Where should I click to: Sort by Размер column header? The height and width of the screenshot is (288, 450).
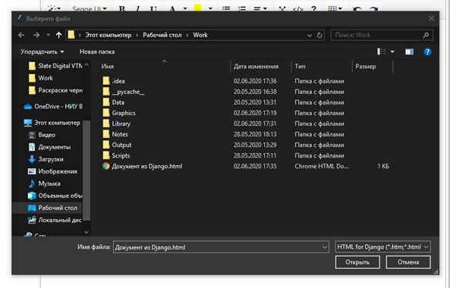point(366,67)
